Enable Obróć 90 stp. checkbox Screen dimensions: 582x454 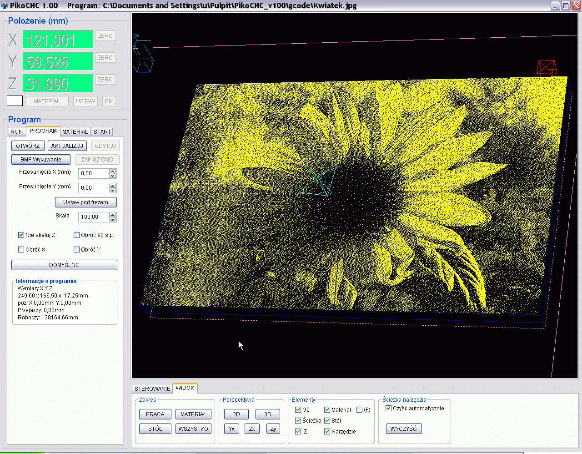(x=76, y=235)
